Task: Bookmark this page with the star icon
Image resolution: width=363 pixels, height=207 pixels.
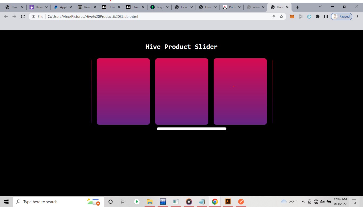Action: (281, 16)
